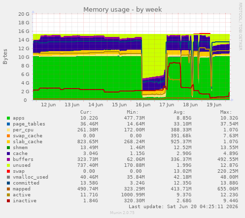This screenshot has height=218, width=245.
Task: Click the 'Bytes' y-axis title
Action: [5, 57]
